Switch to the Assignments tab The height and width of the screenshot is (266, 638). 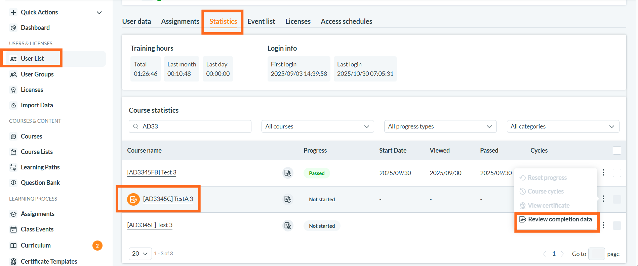[180, 21]
